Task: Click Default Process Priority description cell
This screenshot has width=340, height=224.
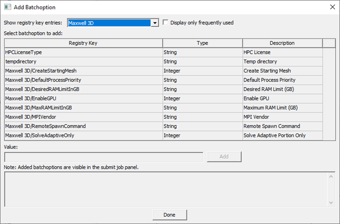Action: pos(283,80)
